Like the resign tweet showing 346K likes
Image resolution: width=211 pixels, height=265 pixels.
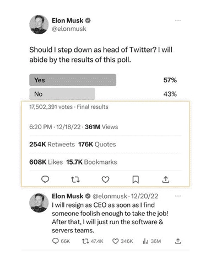(x=122, y=241)
